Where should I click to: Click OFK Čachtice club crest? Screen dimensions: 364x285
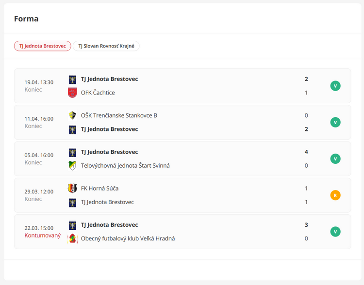click(x=72, y=93)
